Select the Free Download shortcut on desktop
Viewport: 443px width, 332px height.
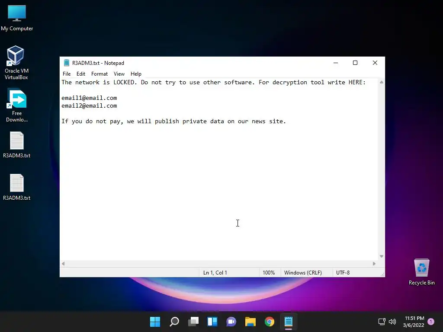pos(17,105)
